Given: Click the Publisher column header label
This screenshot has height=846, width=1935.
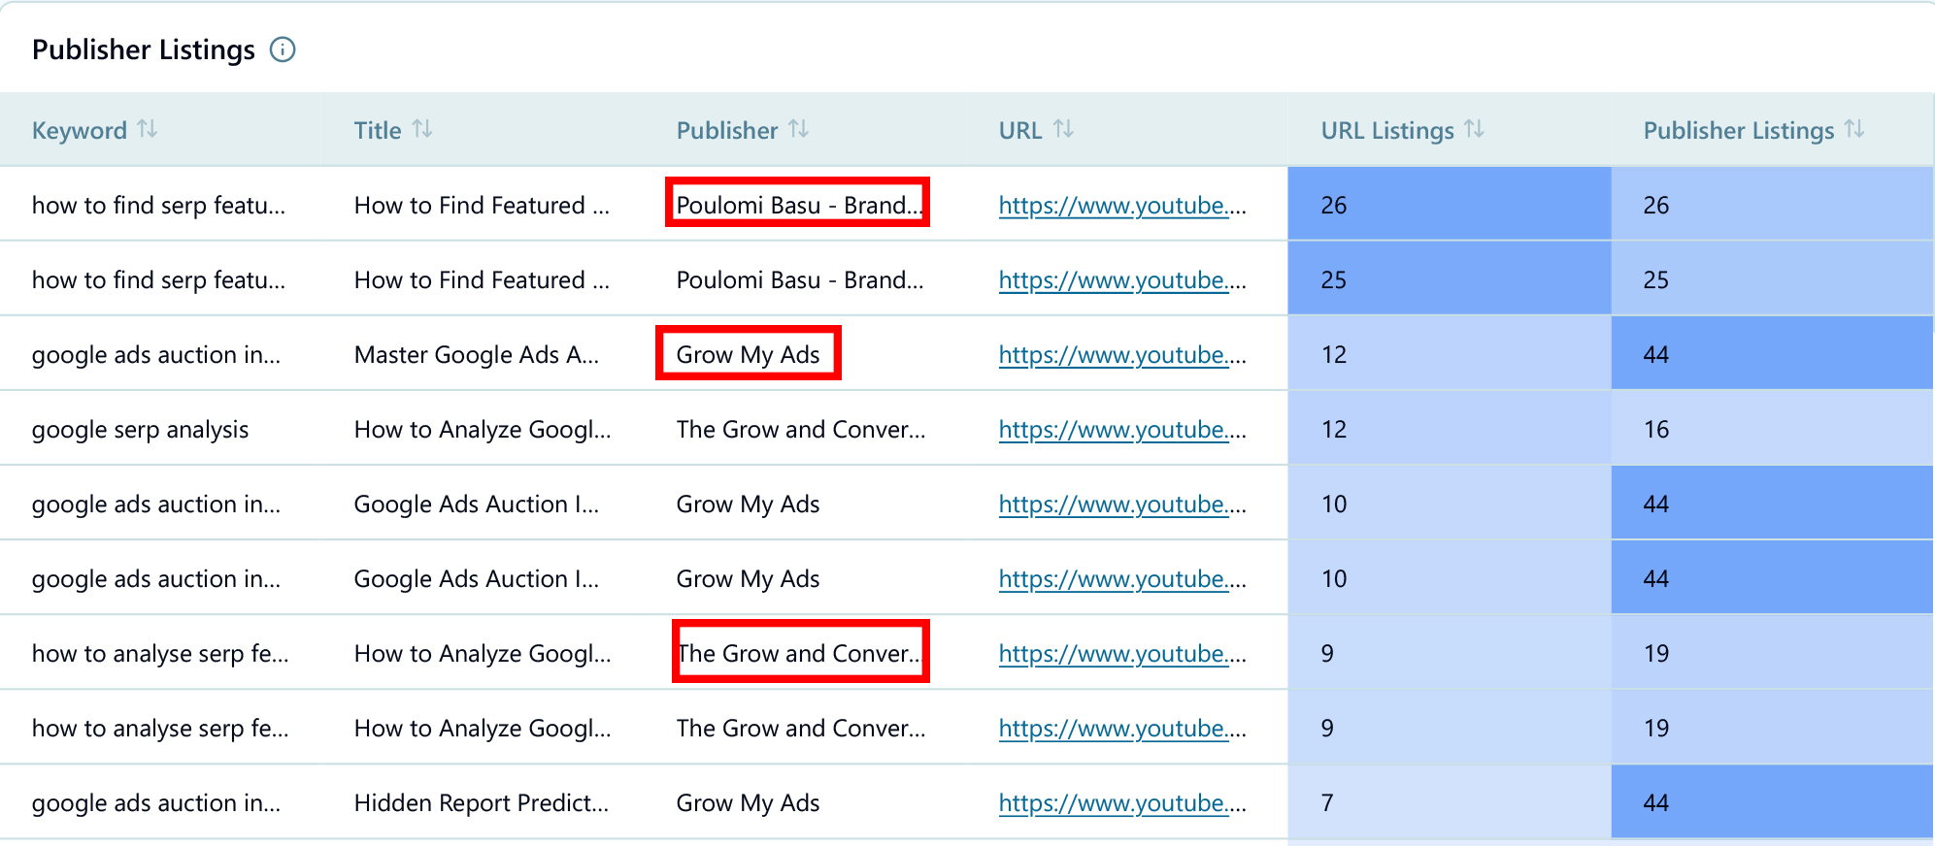Looking at the screenshot, I should tap(727, 130).
